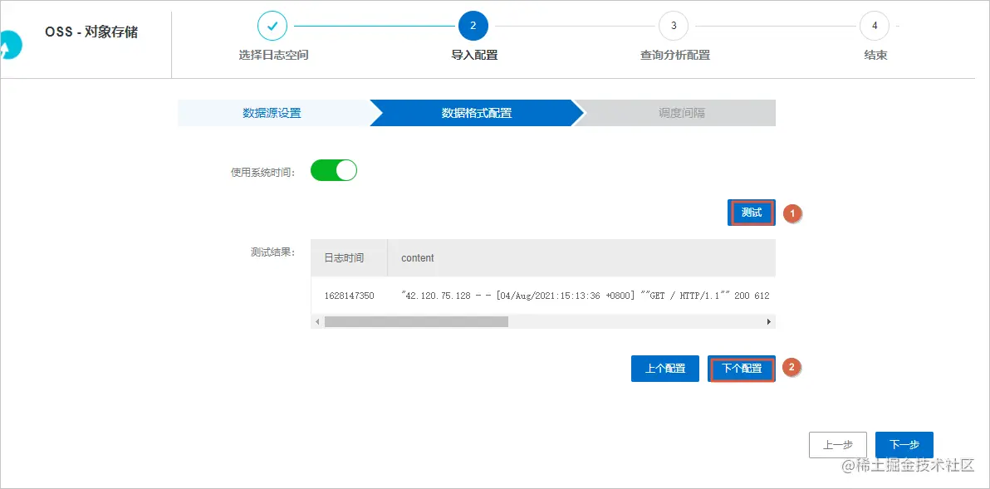Click the horizontal scrollbar thumb in test results

click(x=416, y=322)
